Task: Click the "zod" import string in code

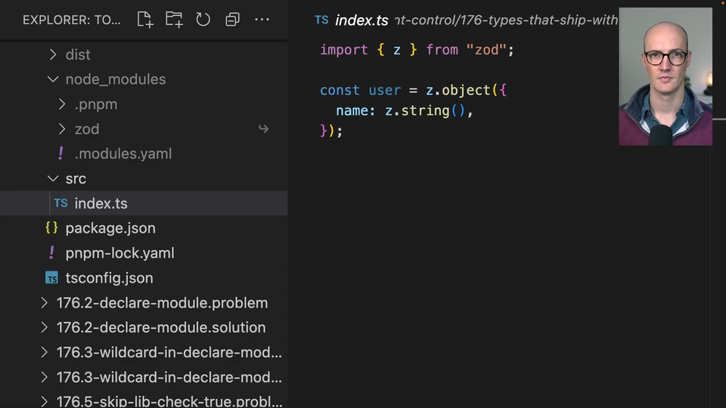Action: pyautogui.click(x=486, y=50)
